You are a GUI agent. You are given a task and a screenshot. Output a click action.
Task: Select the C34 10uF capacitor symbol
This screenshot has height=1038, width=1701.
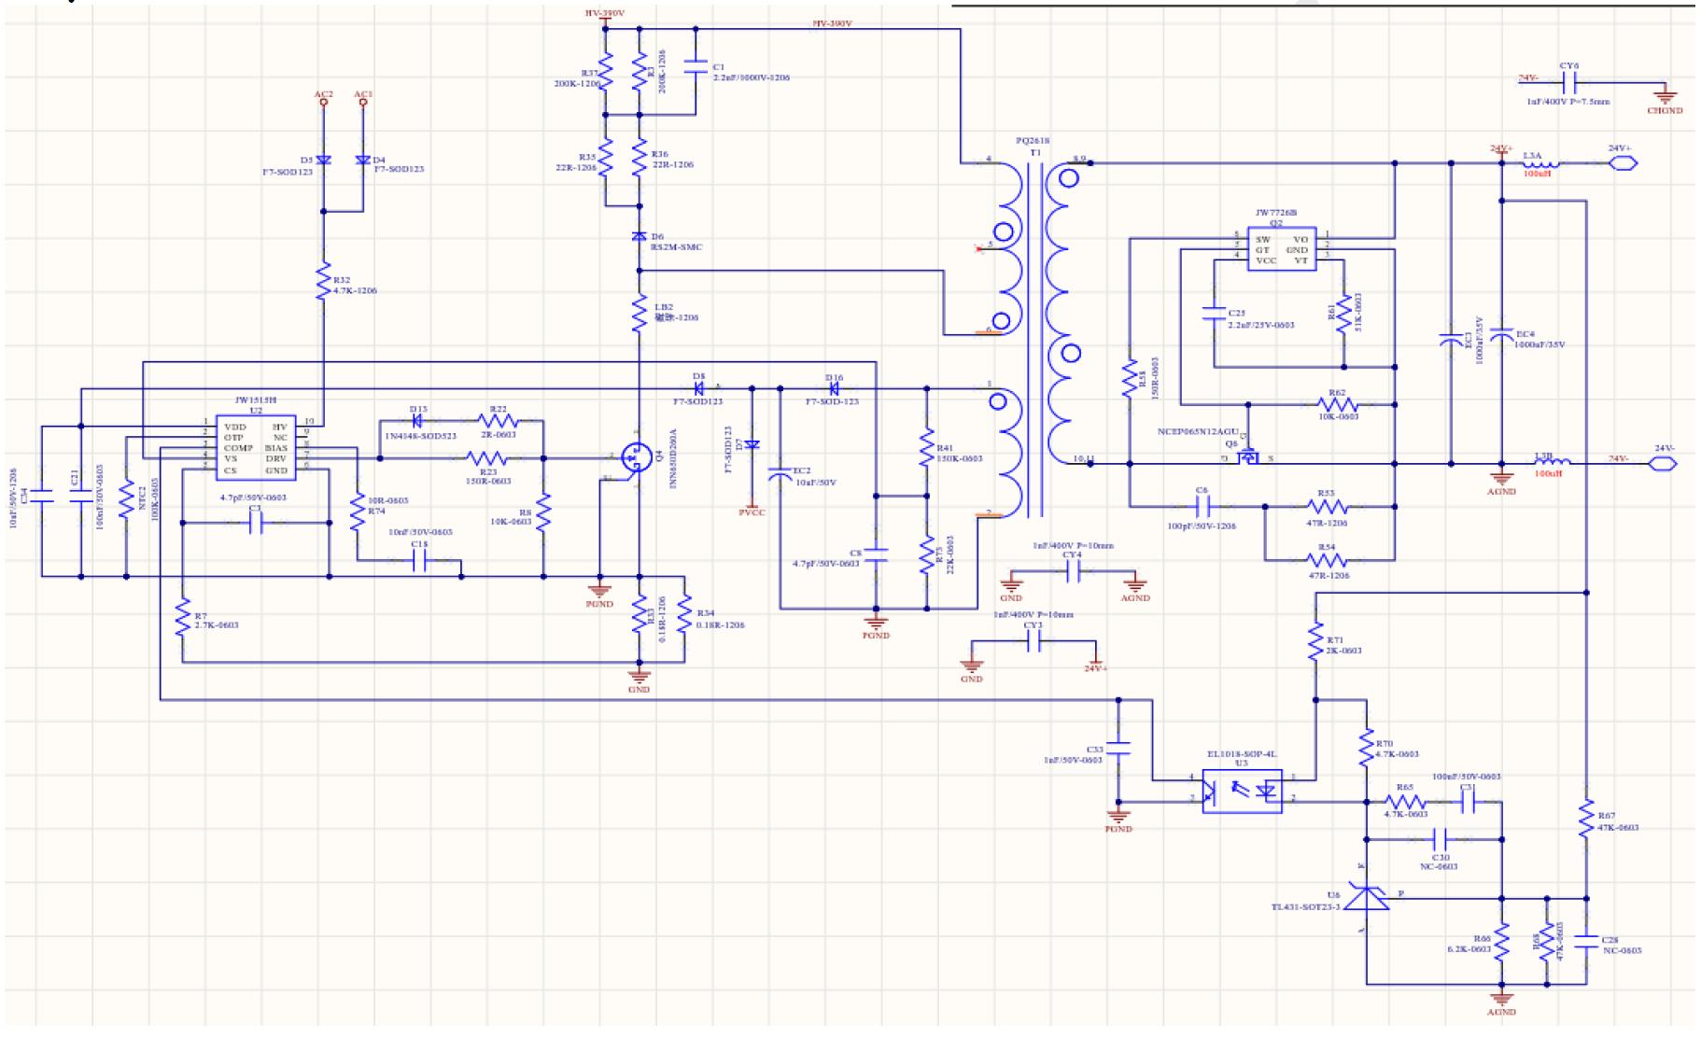(41, 498)
